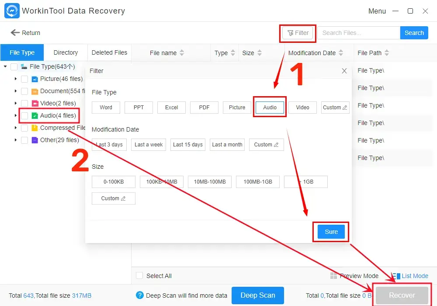Switch to Preview Mode grid icon
This screenshot has height=306, width=437.
[x=333, y=276]
